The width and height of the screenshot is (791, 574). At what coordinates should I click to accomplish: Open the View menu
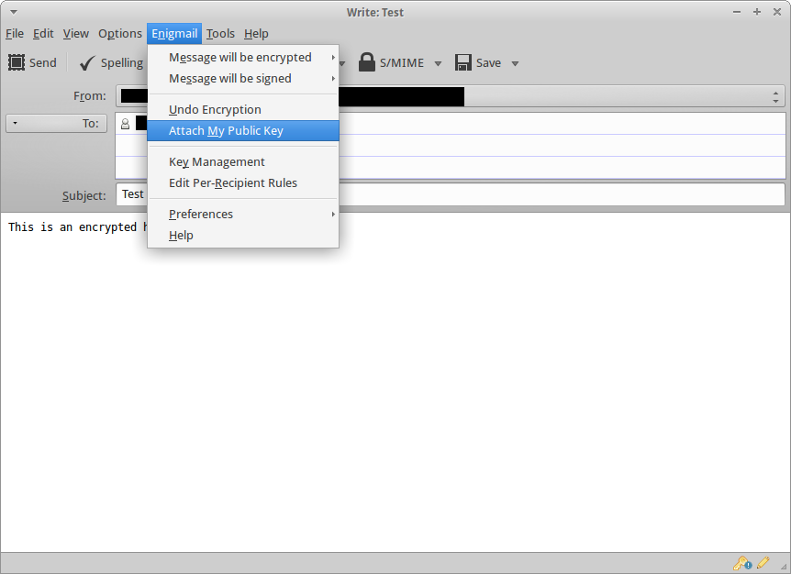click(75, 34)
